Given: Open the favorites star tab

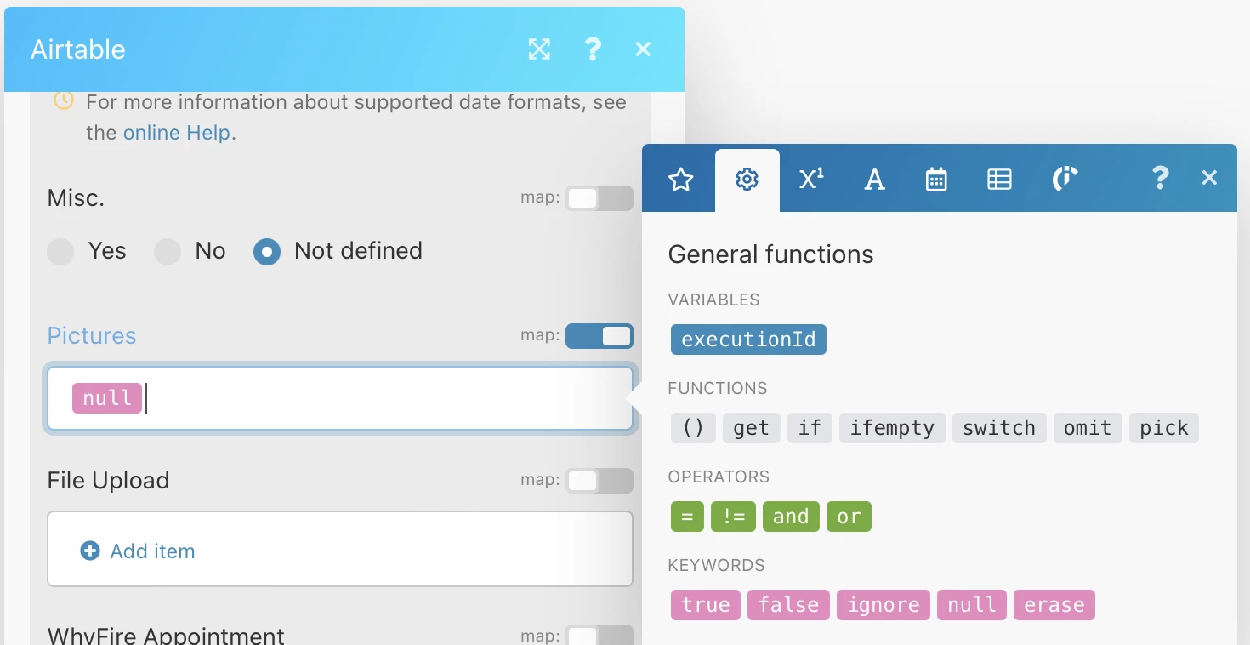Looking at the screenshot, I should (x=681, y=179).
